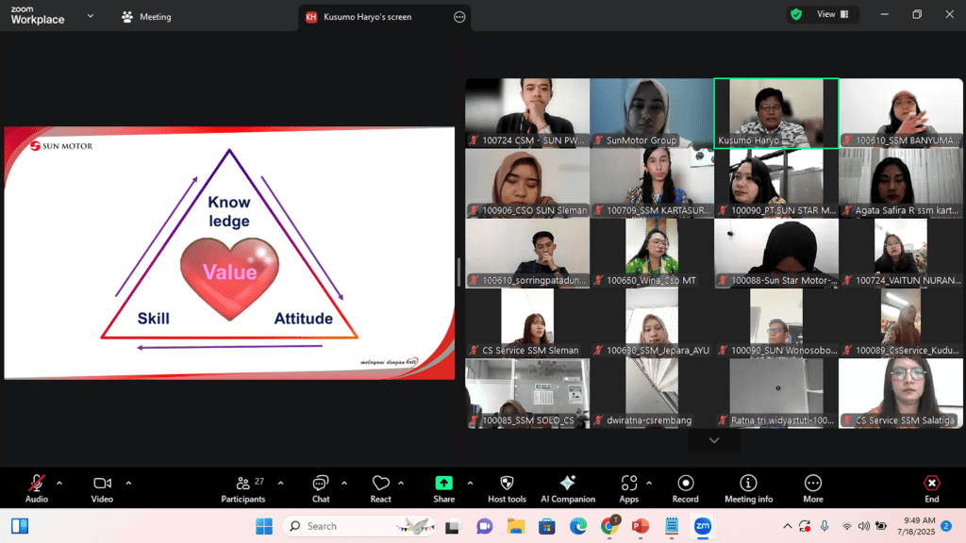The image size is (966, 543).
Task: Click Kusumo Haryo's video thumbnail
Action: 775,112
